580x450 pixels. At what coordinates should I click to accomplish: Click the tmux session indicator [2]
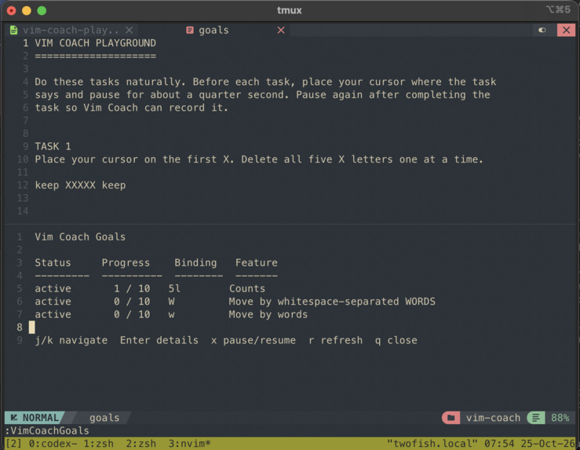point(13,444)
